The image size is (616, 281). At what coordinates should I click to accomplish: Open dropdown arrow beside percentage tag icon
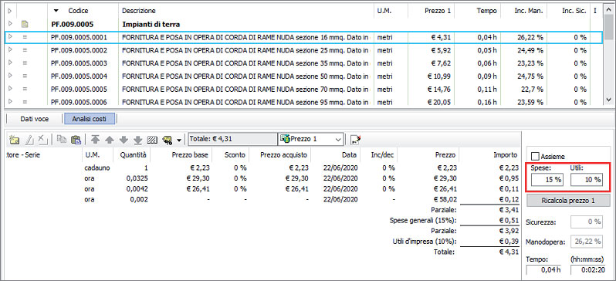point(180,140)
